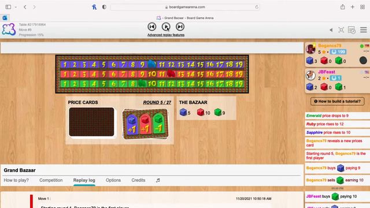This screenshot has width=370, height=208.
Task: Go forward in browser history
Action: coord(35,7)
